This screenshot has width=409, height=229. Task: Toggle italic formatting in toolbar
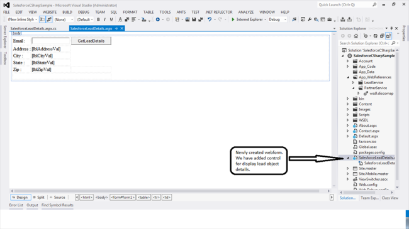tap(105, 19)
